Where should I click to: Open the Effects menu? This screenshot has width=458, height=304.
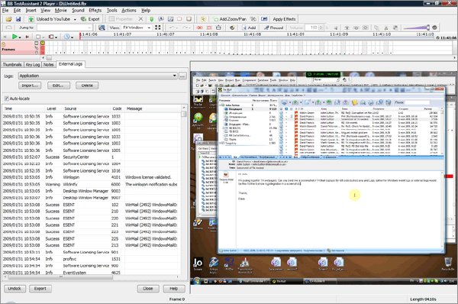tap(95, 10)
